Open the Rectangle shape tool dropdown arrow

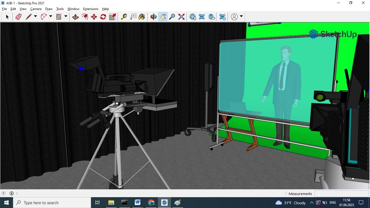click(66, 17)
